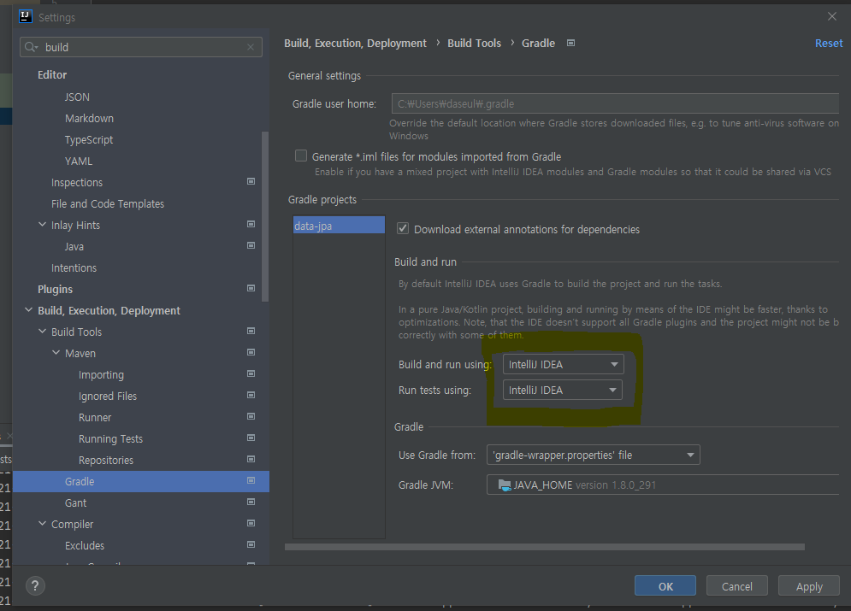
Task: Click the project icon on the Java row
Action: (x=251, y=245)
